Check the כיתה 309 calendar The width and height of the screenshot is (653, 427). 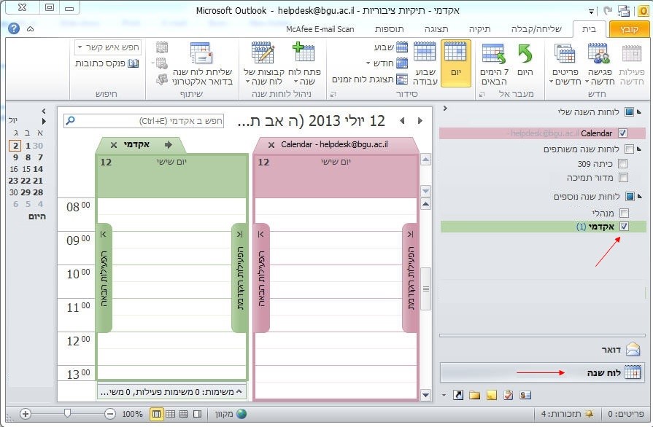point(622,163)
